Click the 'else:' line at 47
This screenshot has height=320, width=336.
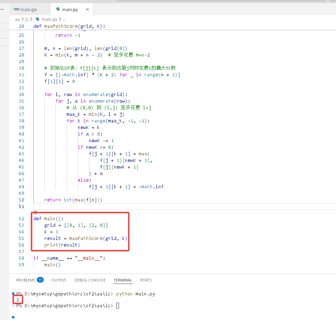pyautogui.click(x=84, y=180)
